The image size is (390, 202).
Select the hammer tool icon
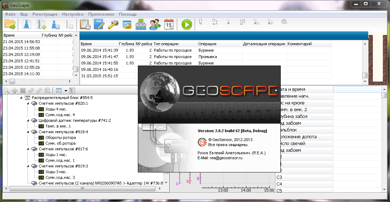coord(113,24)
